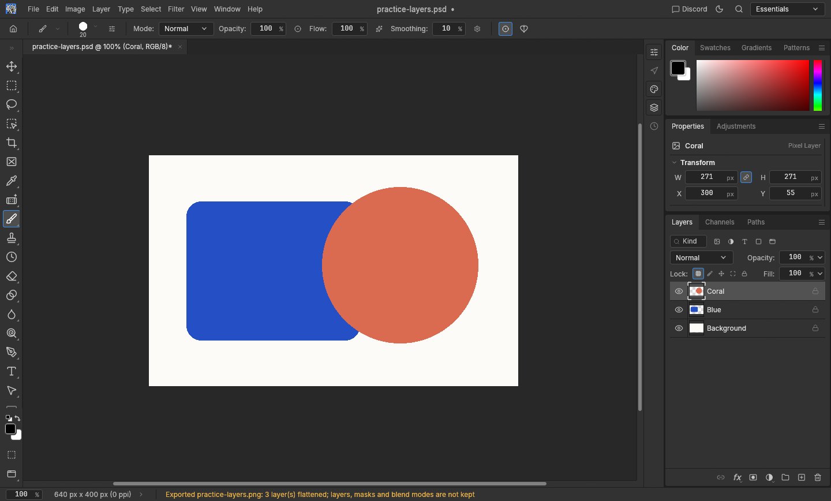The width and height of the screenshot is (831, 501).
Task: Open the brush Mode dropdown
Action: [186, 29]
